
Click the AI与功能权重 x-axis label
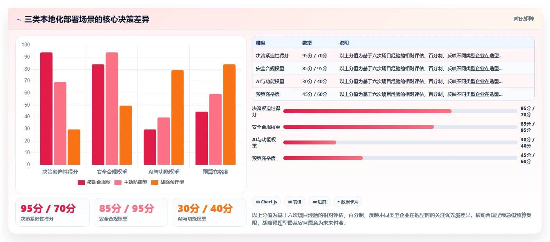tap(164, 172)
